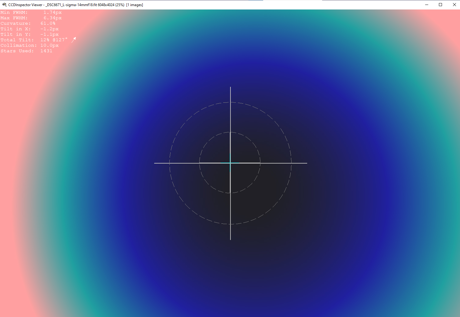Click the Stars Used 1431 readout

pyautogui.click(x=26, y=51)
